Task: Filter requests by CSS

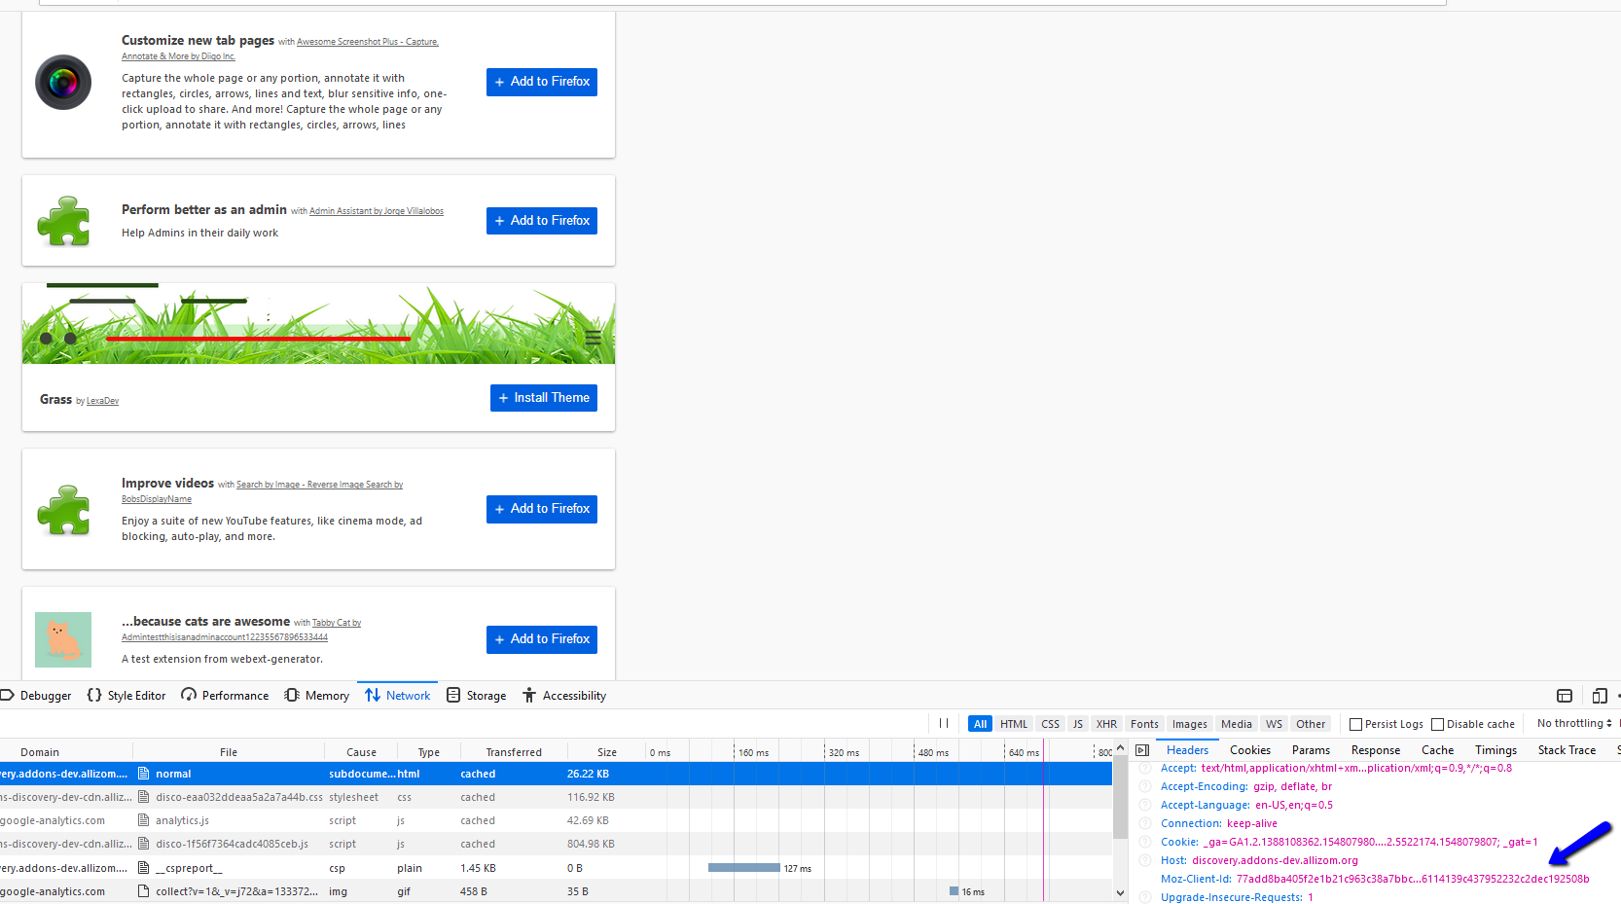Action: coord(1050,724)
